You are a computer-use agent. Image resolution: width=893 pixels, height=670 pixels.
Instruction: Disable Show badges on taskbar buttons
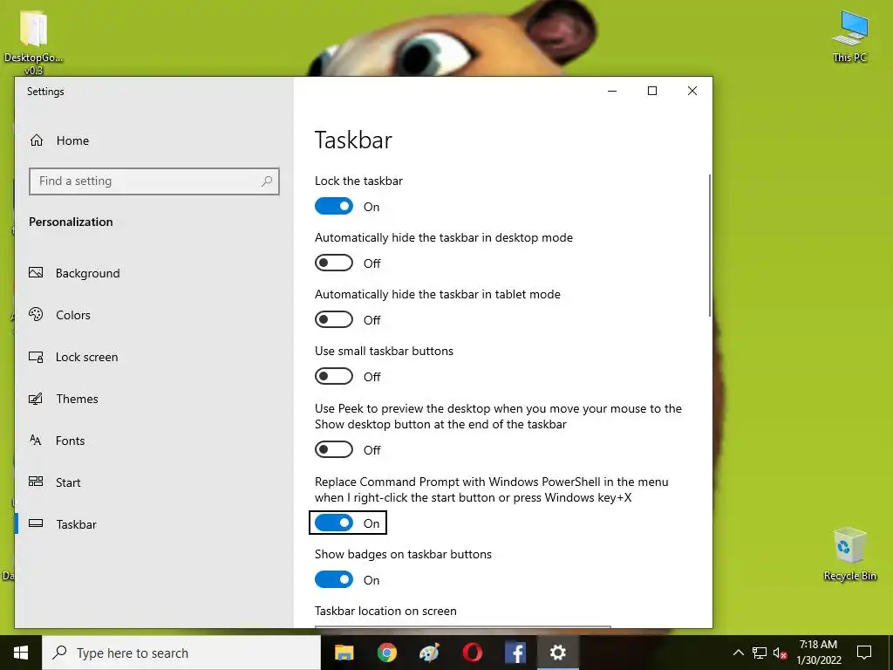(334, 579)
